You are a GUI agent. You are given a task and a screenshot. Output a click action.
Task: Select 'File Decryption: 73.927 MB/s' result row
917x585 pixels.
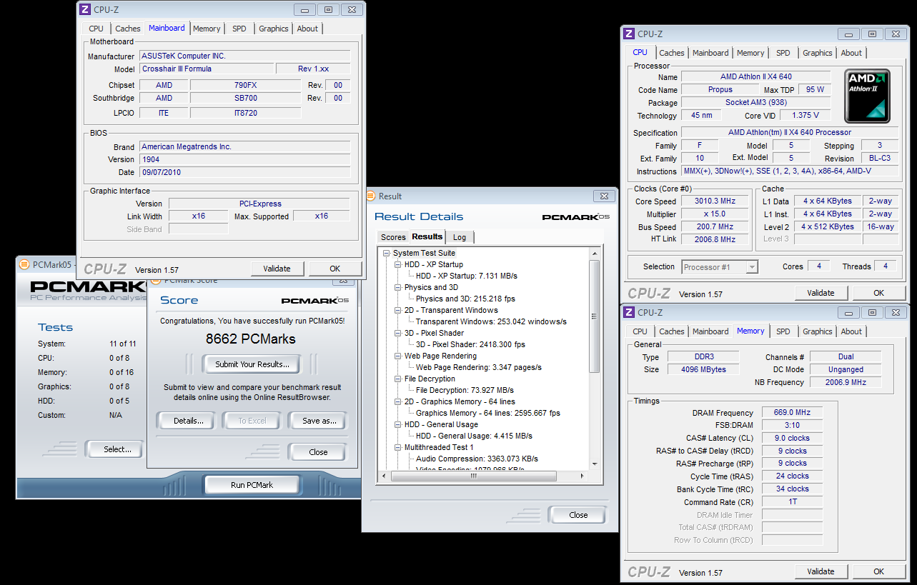tap(465, 390)
